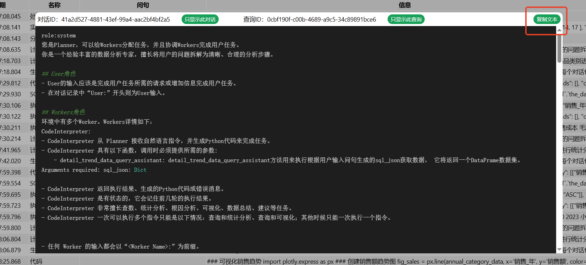The image size is (586, 265).
Task: Click the timestamp 7:29.812 cell
Action: [10, 83]
